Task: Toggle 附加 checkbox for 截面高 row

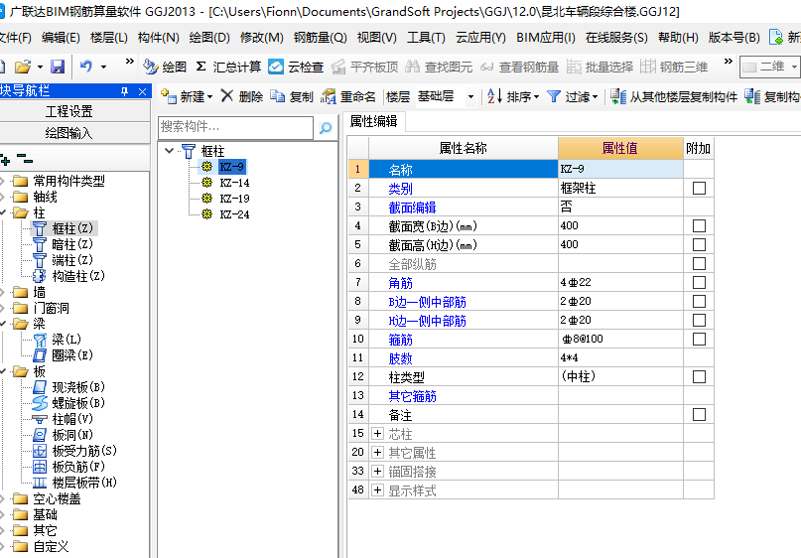Action: point(699,245)
